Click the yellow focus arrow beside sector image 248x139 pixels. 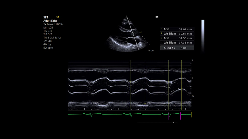coord(141,32)
